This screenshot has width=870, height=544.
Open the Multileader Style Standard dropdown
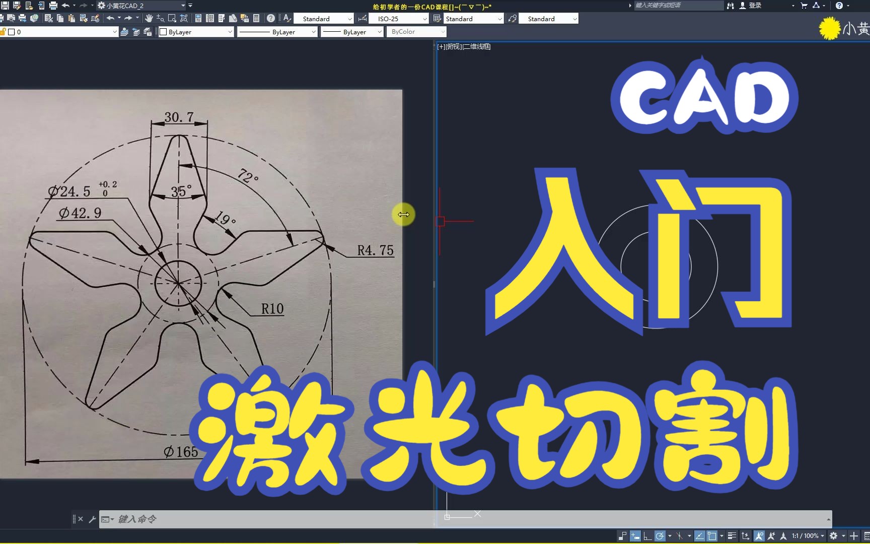(x=548, y=19)
